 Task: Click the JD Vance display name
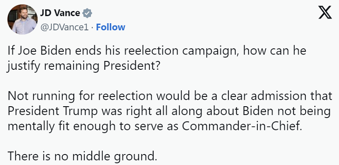tap(60, 13)
